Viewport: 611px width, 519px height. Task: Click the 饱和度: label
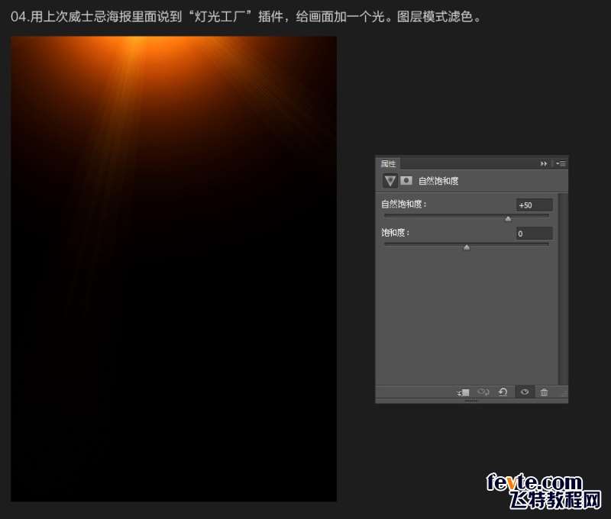tap(395, 233)
